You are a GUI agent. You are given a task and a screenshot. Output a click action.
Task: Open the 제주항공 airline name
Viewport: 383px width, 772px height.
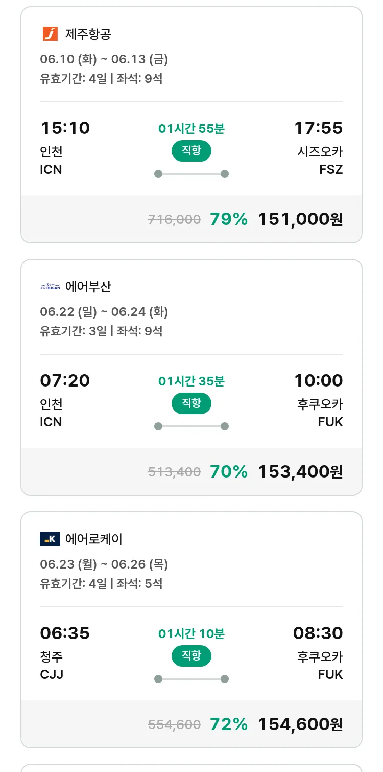[x=88, y=34]
